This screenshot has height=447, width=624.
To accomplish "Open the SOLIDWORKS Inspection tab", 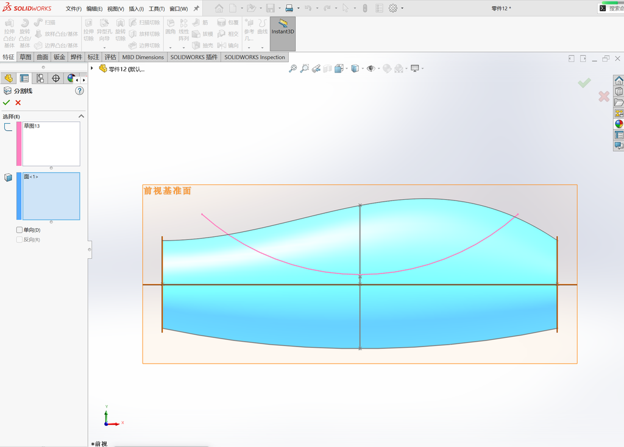I will pos(255,57).
